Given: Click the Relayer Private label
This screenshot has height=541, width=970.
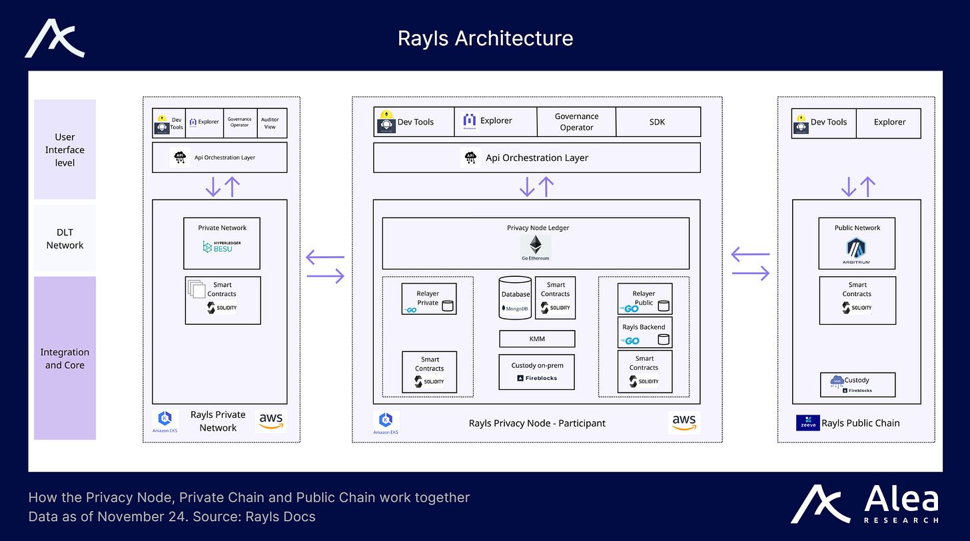Looking at the screenshot, I should pyautogui.click(x=428, y=298).
